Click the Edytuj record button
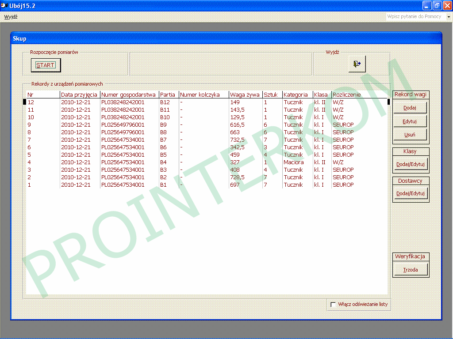This screenshot has width=453, height=339. pos(410,121)
